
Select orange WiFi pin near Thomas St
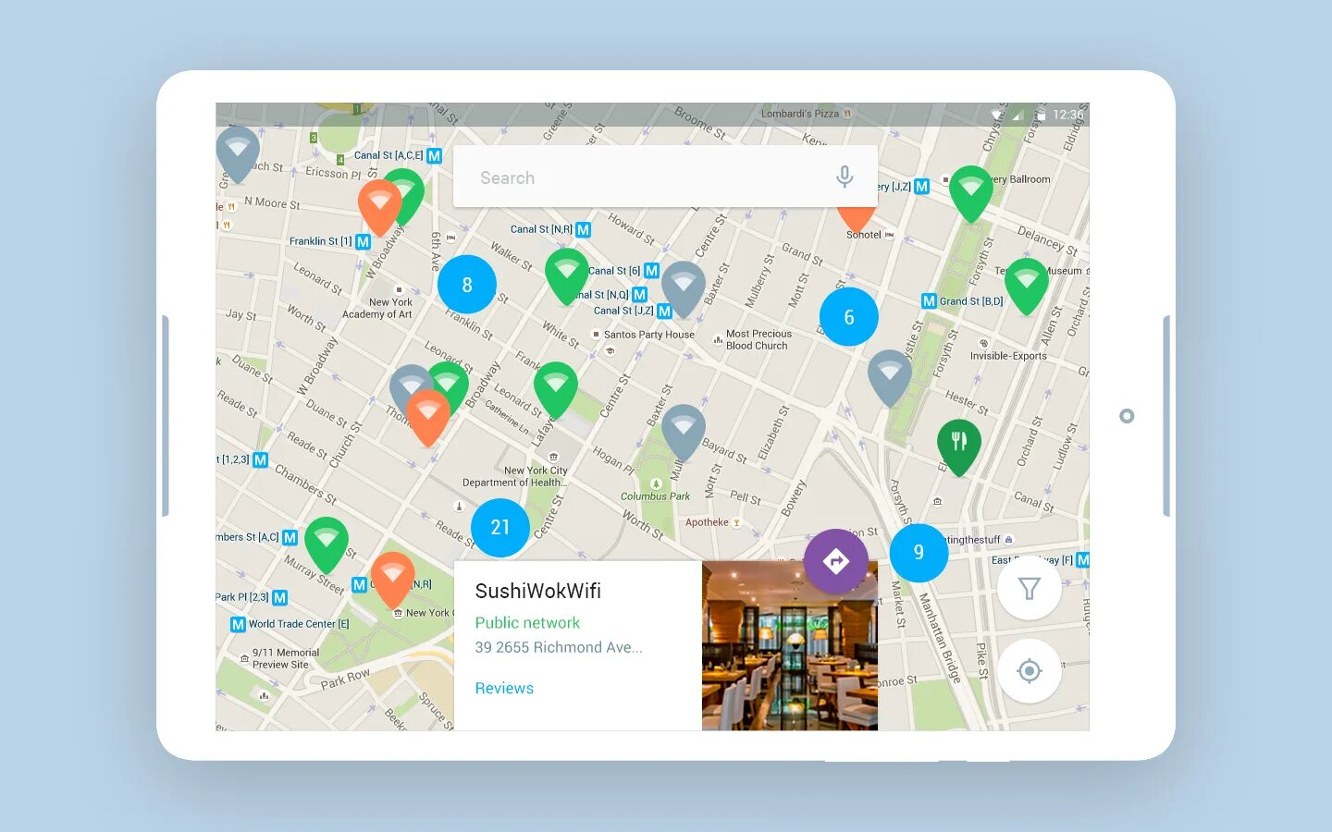tap(428, 416)
